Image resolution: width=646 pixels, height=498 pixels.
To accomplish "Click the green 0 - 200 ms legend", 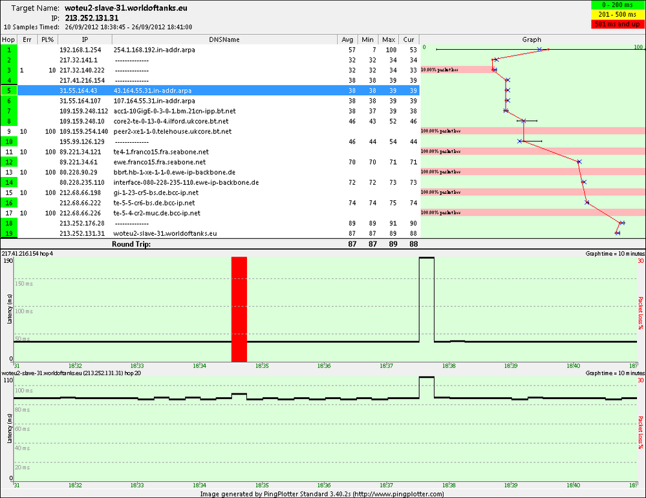I will click(x=617, y=5).
